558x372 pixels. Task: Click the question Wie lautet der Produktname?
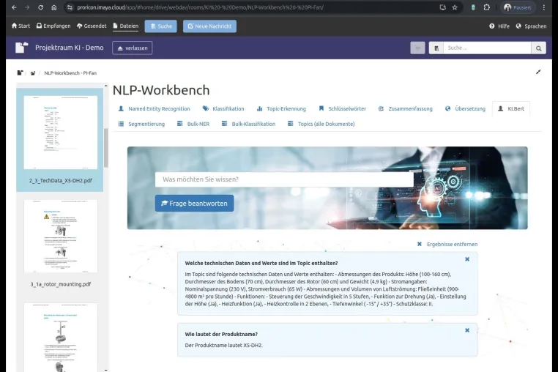click(x=221, y=334)
